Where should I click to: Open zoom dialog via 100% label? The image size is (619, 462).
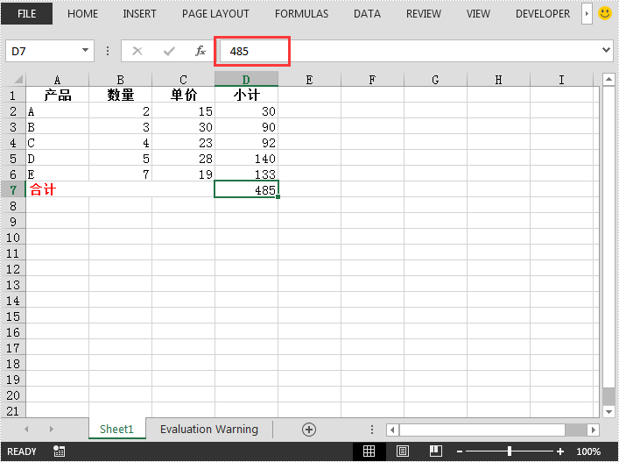tap(588, 451)
